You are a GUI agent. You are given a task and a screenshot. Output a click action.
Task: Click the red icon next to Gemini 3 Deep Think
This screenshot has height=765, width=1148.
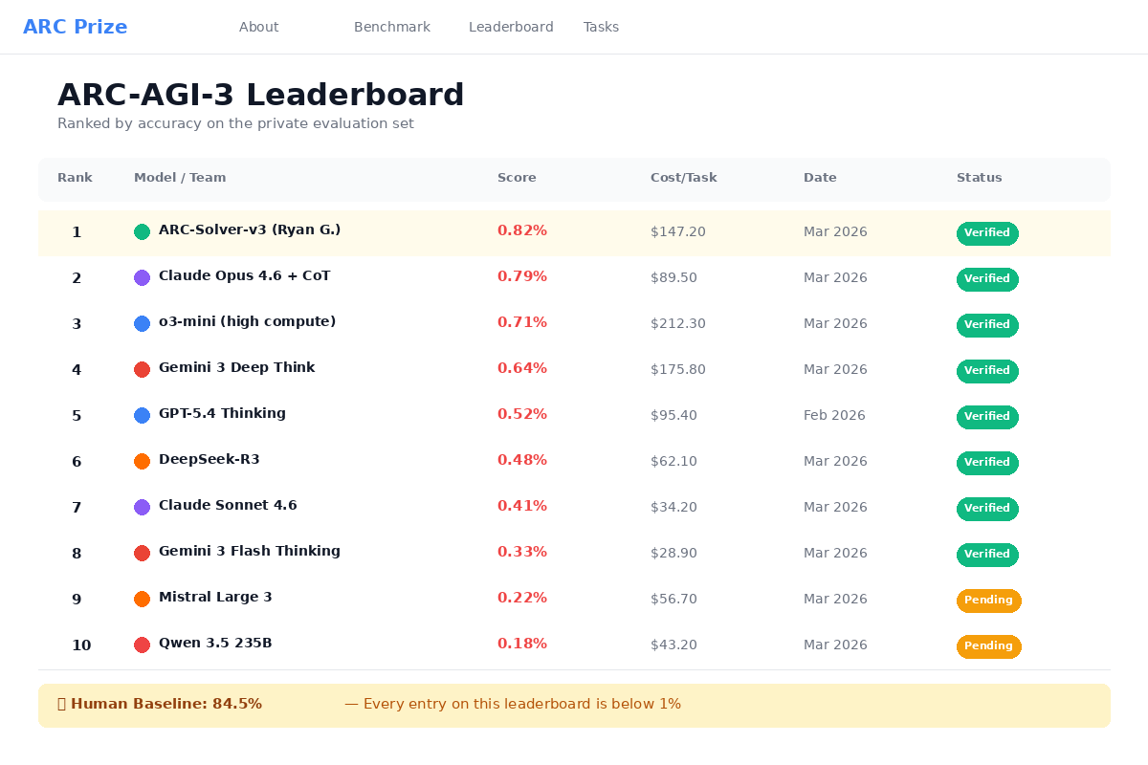(x=142, y=369)
